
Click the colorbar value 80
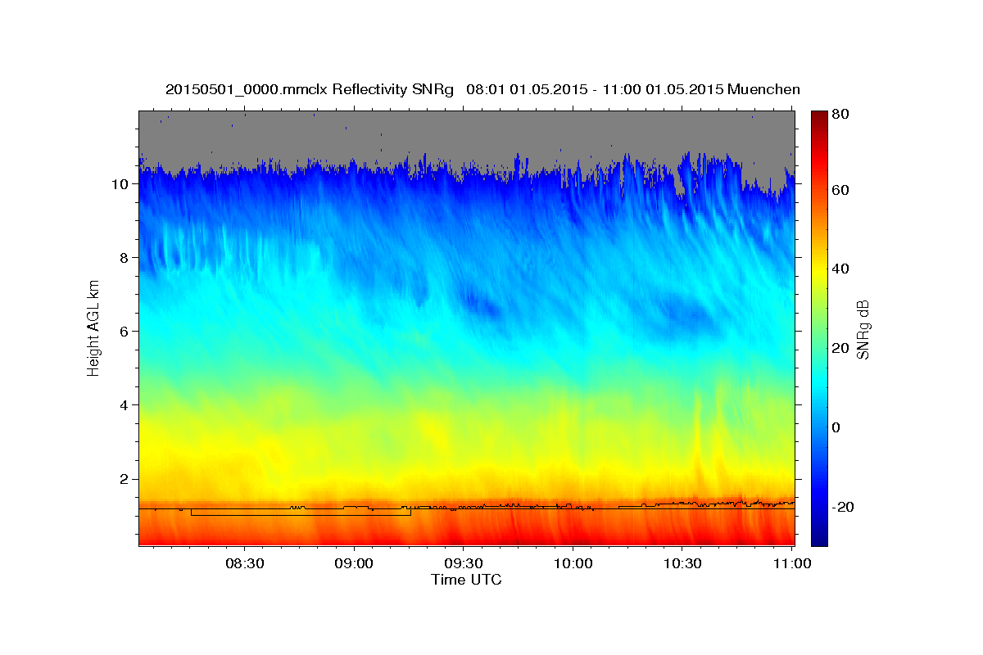(x=841, y=115)
